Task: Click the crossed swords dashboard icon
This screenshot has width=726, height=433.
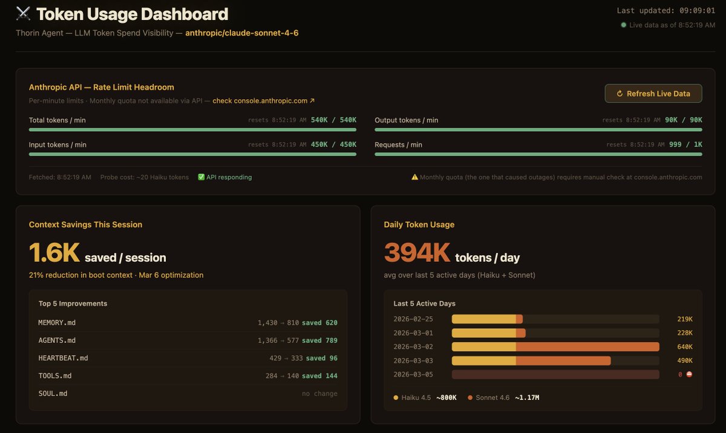Action: (x=23, y=13)
